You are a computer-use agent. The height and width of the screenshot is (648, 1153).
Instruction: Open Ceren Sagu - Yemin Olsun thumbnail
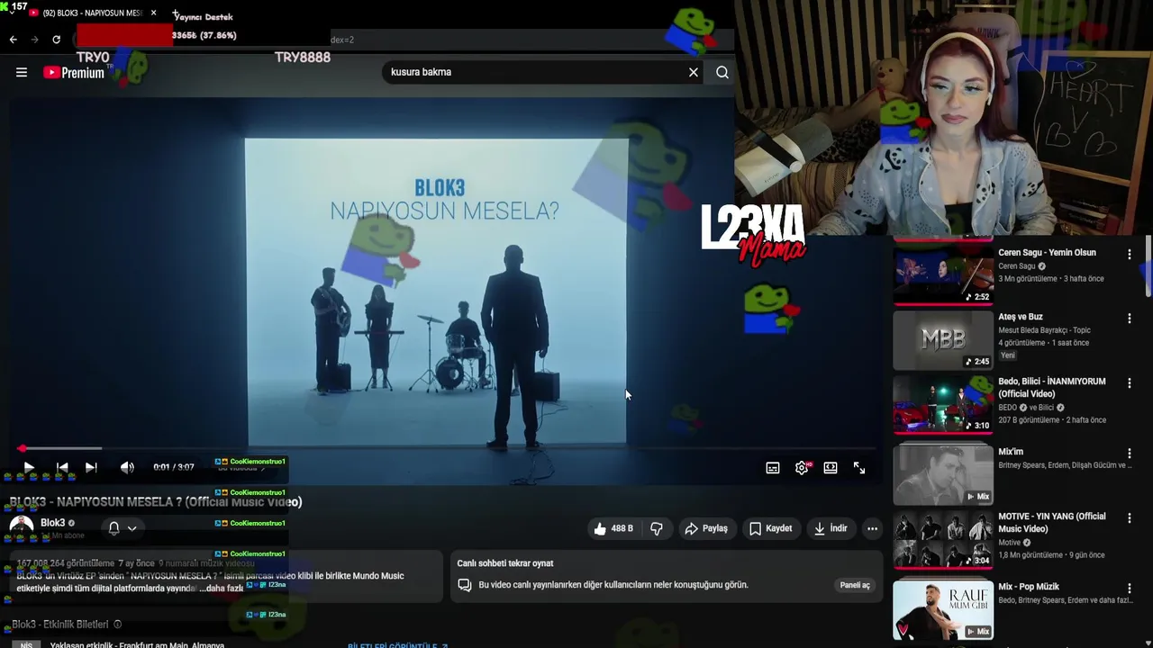tap(943, 275)
